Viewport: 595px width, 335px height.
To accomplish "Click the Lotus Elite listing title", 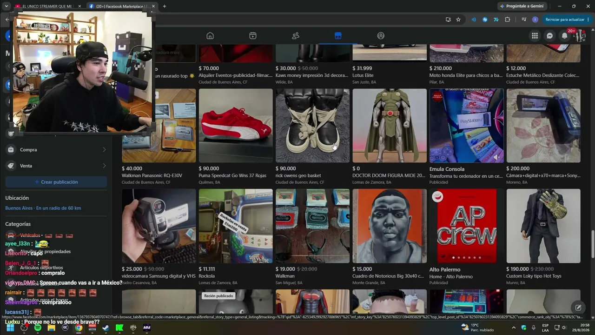I will pyautogui.click(x=363, y=75).
